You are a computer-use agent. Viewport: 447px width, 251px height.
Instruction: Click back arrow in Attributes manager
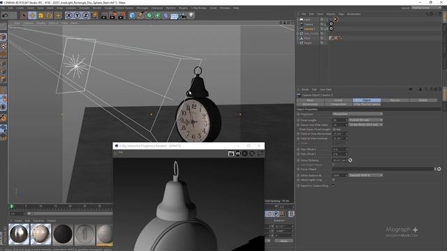tap(411, 89)
